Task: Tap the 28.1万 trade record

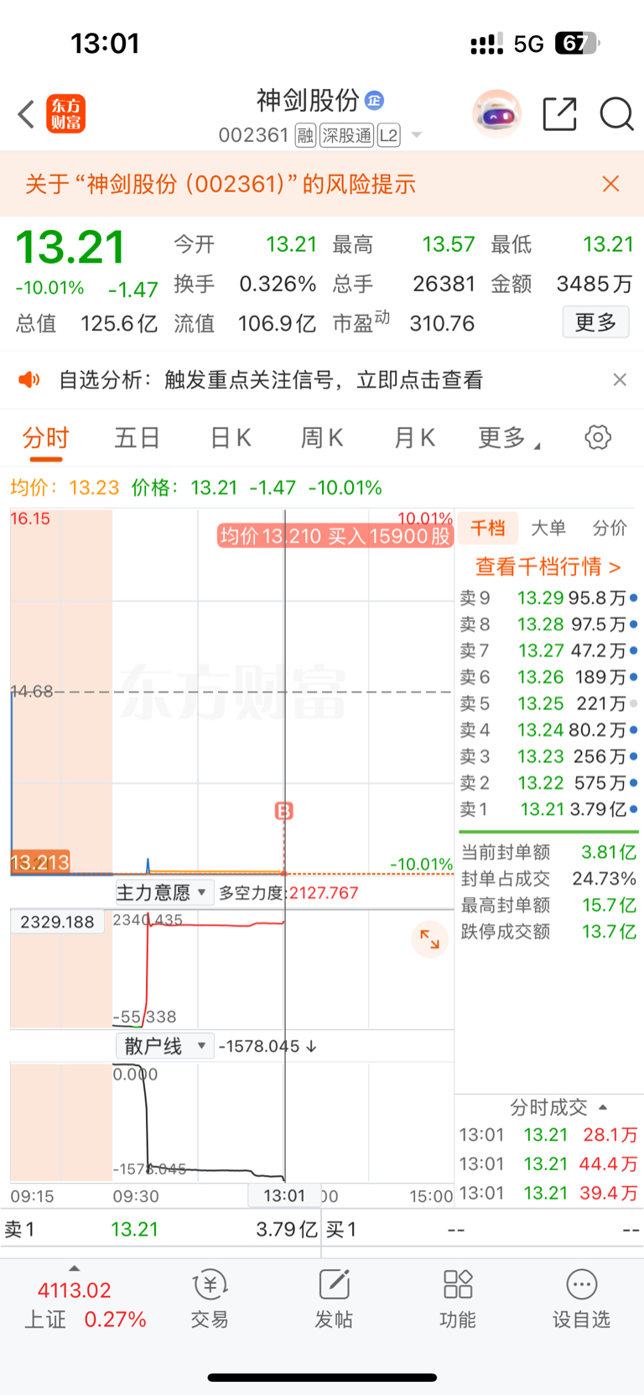Action: pyautogui.click(x=548, y=1135)
